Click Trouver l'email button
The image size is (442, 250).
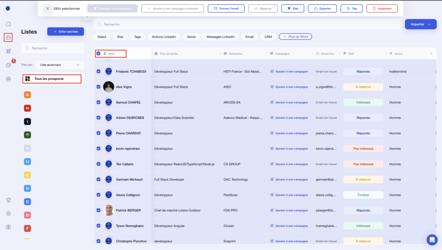click(x=226, y=9)
